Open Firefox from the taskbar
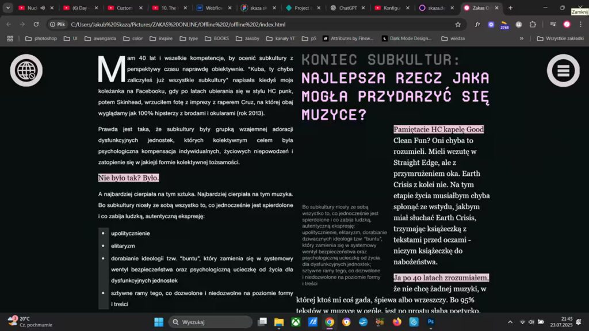 coord(397,322)
